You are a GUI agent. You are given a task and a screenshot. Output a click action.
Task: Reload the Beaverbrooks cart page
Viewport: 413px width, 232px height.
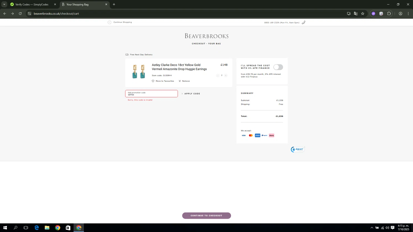20,13
